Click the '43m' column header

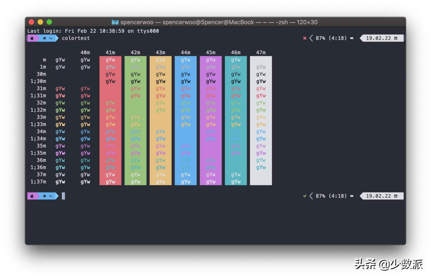click(160, 52)
